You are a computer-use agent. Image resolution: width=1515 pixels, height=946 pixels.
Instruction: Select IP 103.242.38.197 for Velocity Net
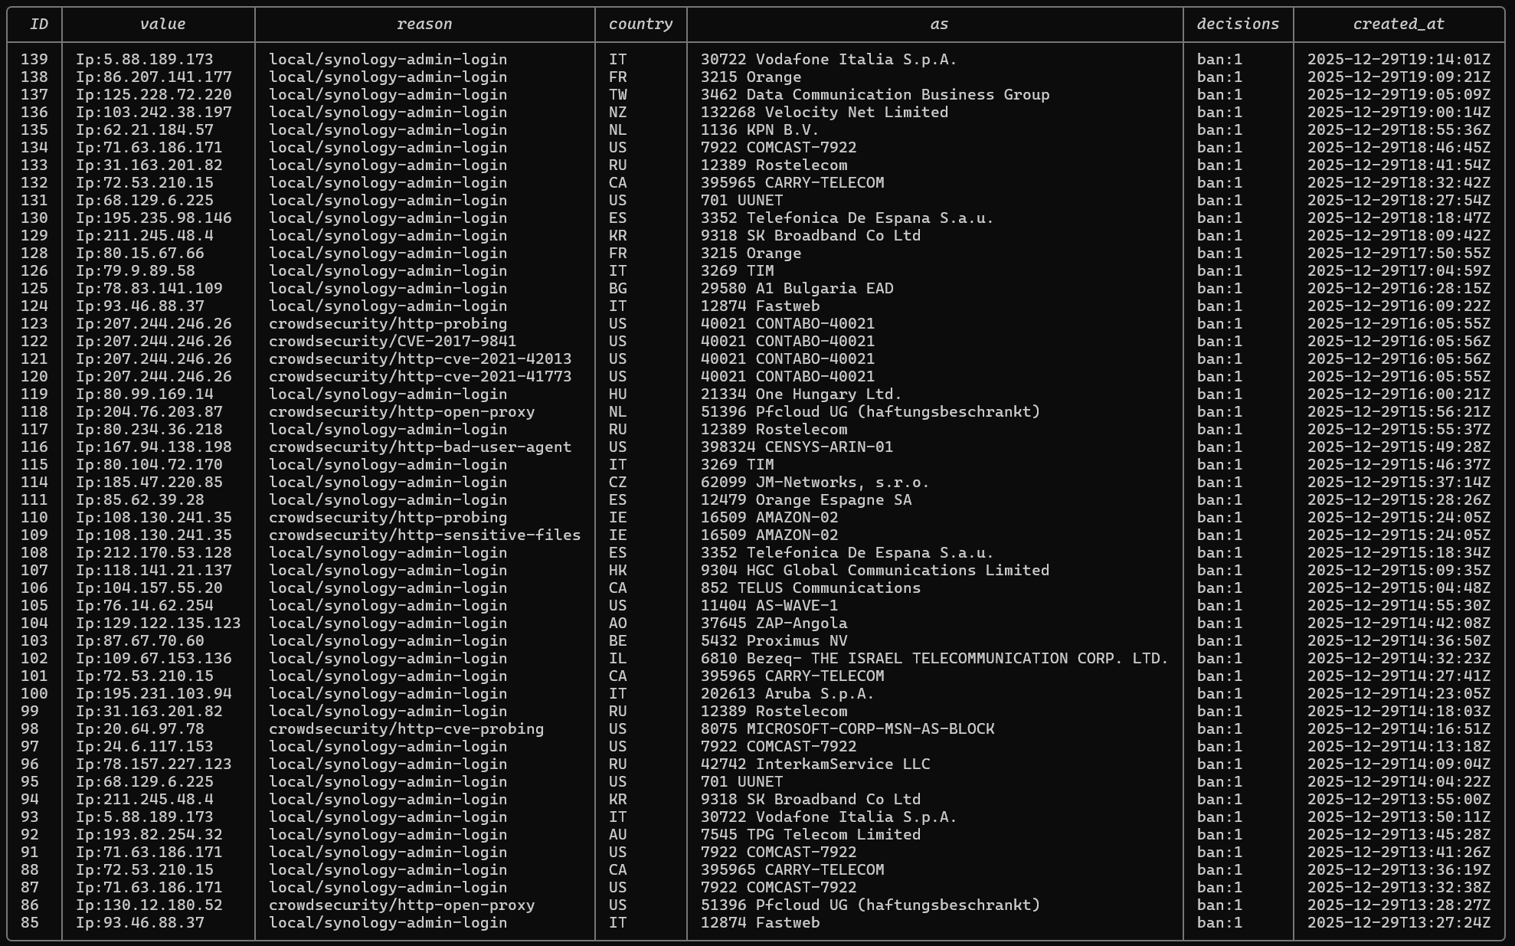tap(153, 112)
